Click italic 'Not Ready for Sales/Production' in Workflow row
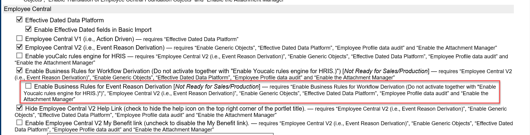The image size is (530, 135). [386, 71]
